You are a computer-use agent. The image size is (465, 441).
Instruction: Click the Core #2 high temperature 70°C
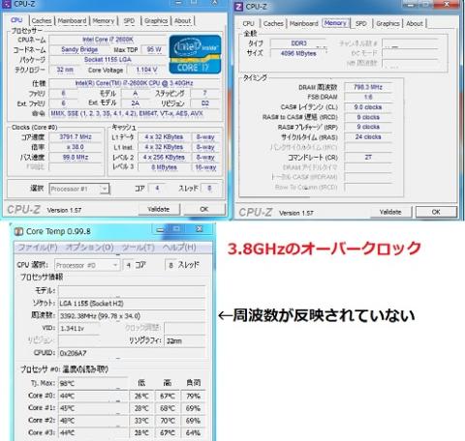pos(168,421)
